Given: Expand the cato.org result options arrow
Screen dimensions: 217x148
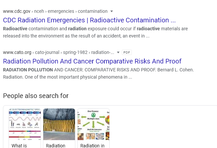Looking at the screenshot, I should coord(118,52).
